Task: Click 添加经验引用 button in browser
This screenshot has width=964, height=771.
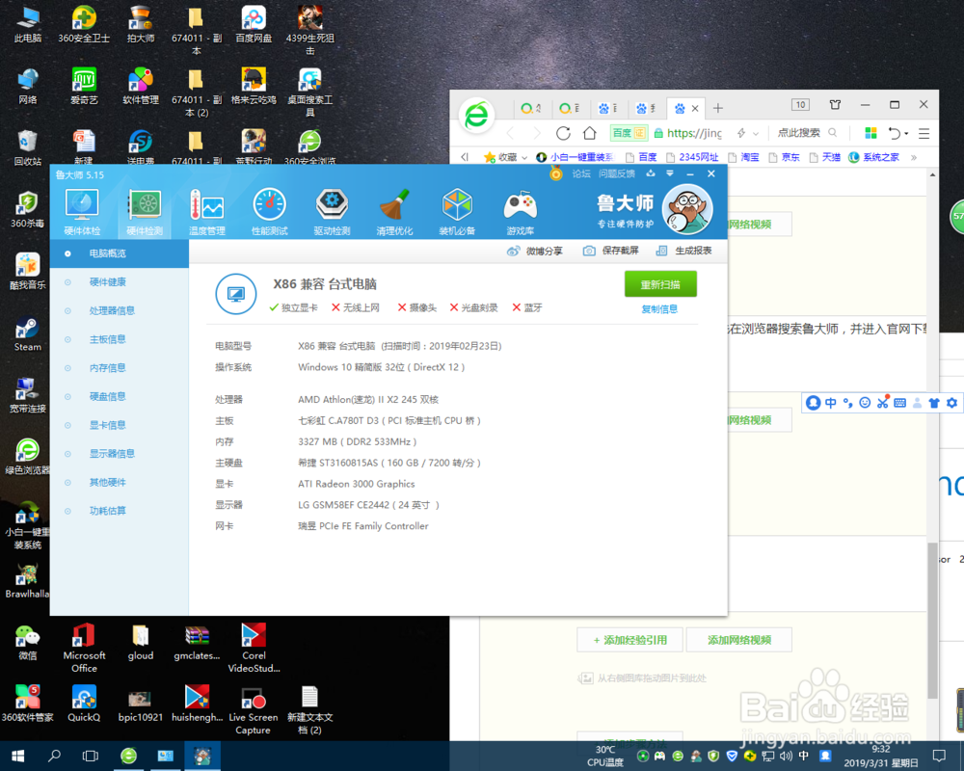Action: point(629,640)
